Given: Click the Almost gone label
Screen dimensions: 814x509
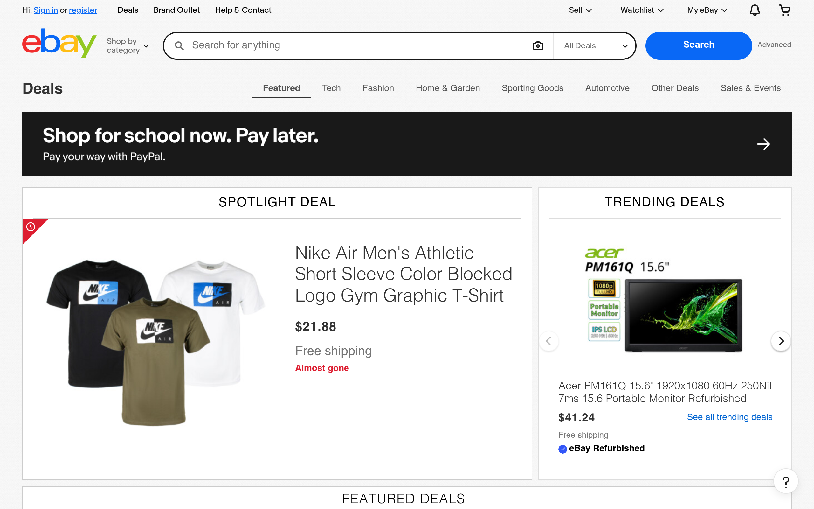Looking at the screenshot, I should coord(322,368).
